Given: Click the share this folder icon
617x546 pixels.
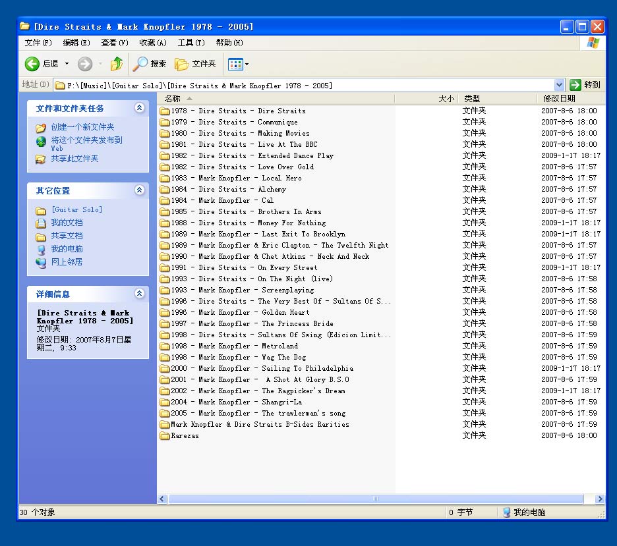Looking at the screenshot, I should tap(40, 159).
